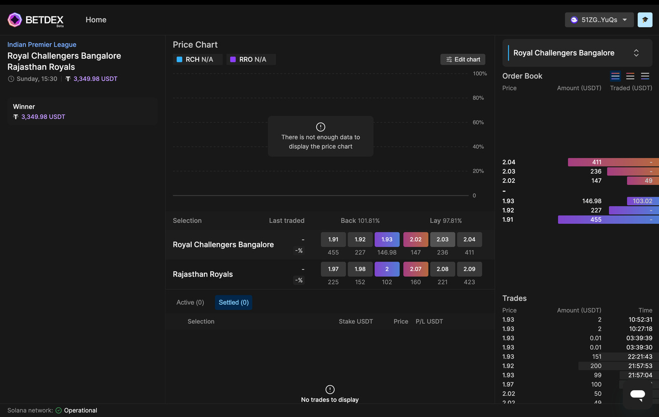Click Rajasthan Royals selection row name
Image resolution: width=659 pixels, height=417 pixels.
[x=203, y=274]
